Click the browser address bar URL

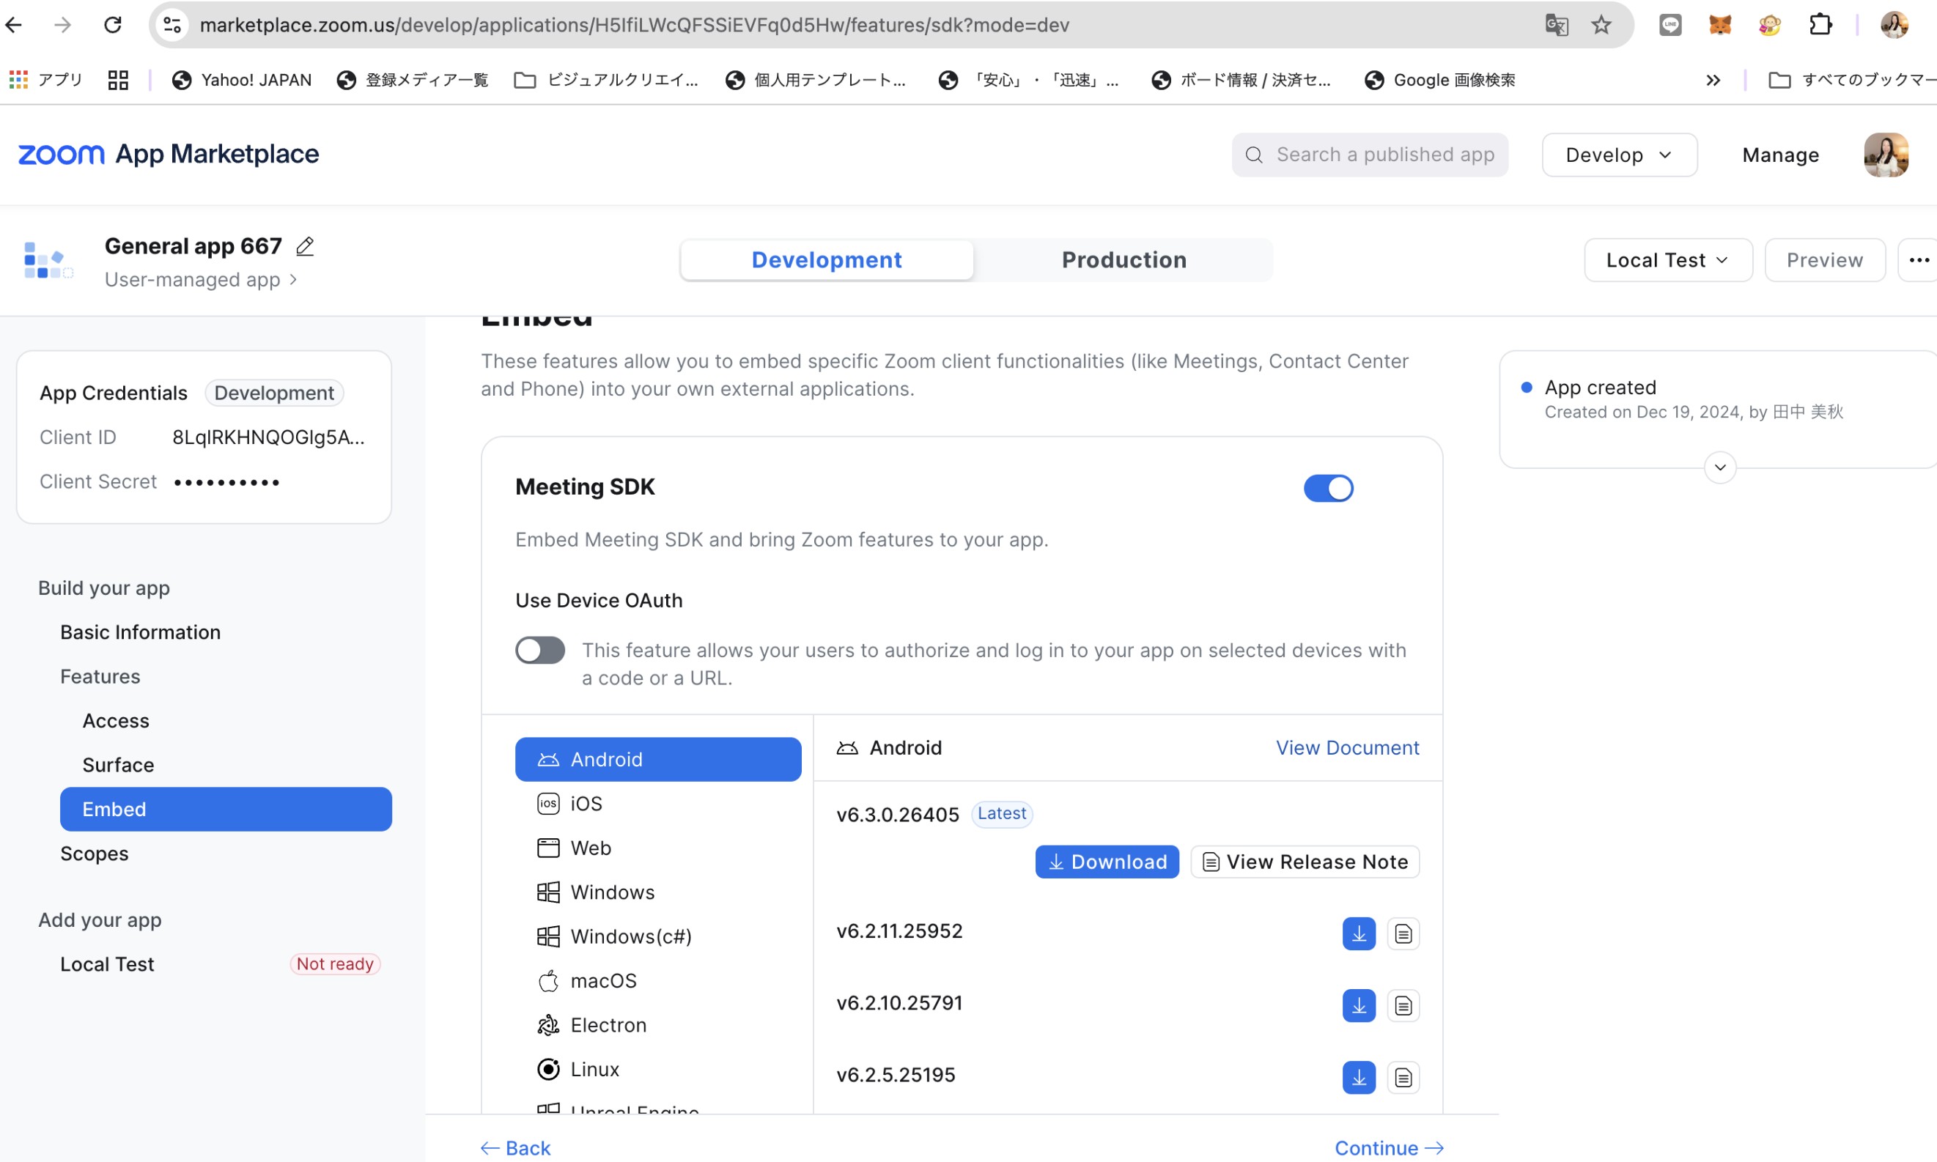click(x=635, y=25)
